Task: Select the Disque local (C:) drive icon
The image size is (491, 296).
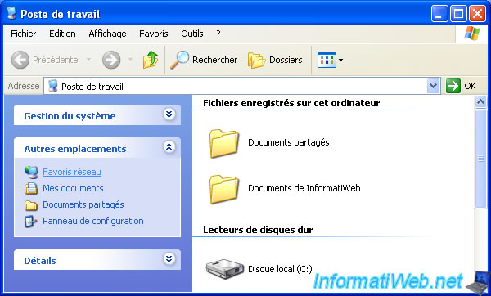Action: coord(225,268)
